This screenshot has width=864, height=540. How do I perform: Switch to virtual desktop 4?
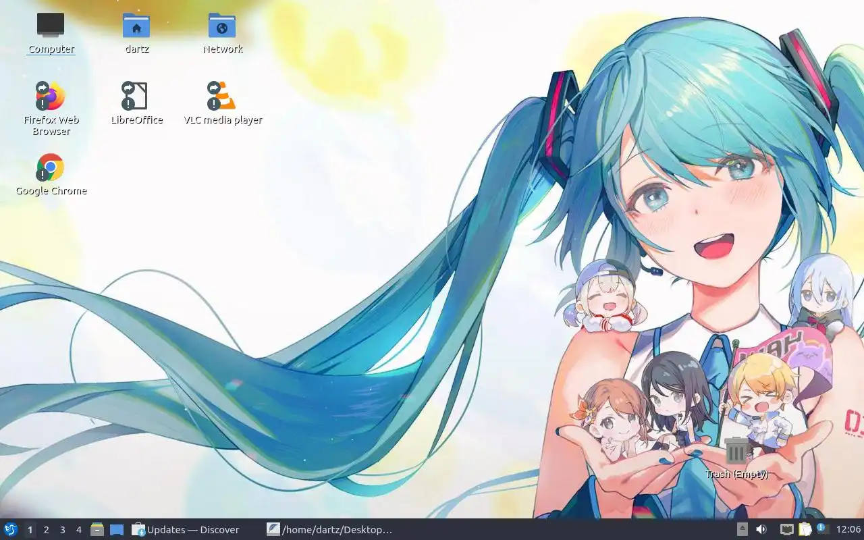tap(78, 530)
